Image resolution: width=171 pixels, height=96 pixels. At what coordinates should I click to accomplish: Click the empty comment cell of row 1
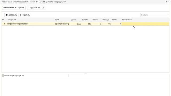145,24
